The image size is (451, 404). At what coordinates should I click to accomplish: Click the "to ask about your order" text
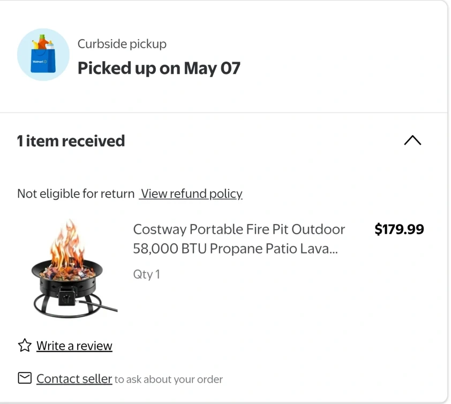pos(169,379)
